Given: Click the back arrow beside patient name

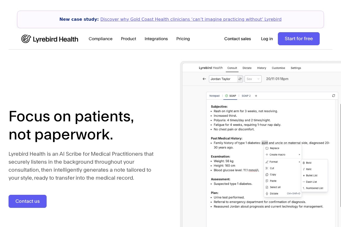Looking at the screenshot, I should 204,79.
